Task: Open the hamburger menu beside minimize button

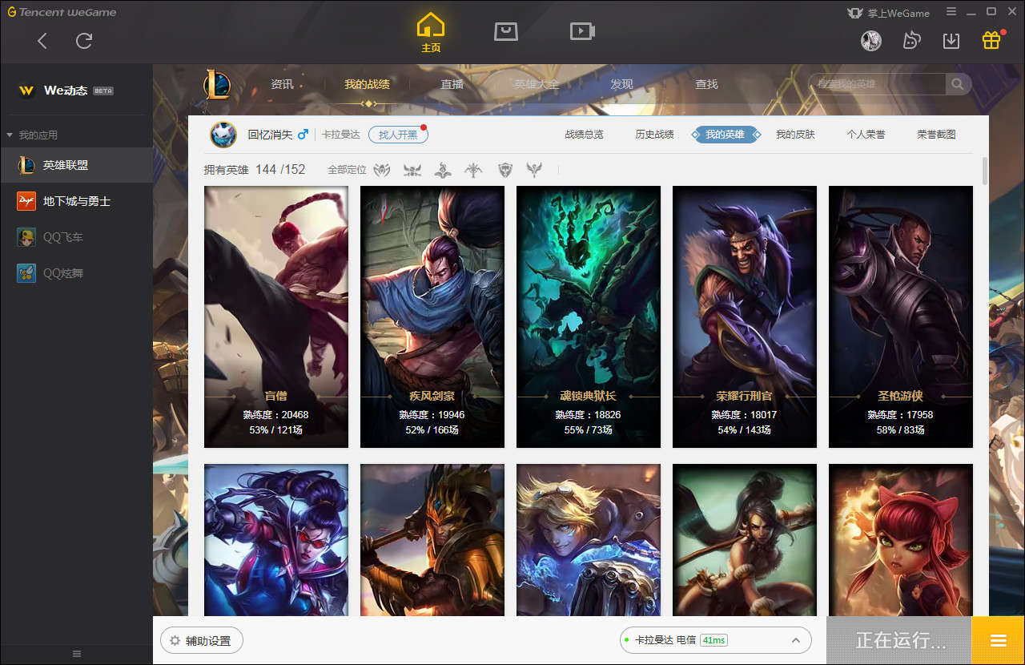Action: 951,12
